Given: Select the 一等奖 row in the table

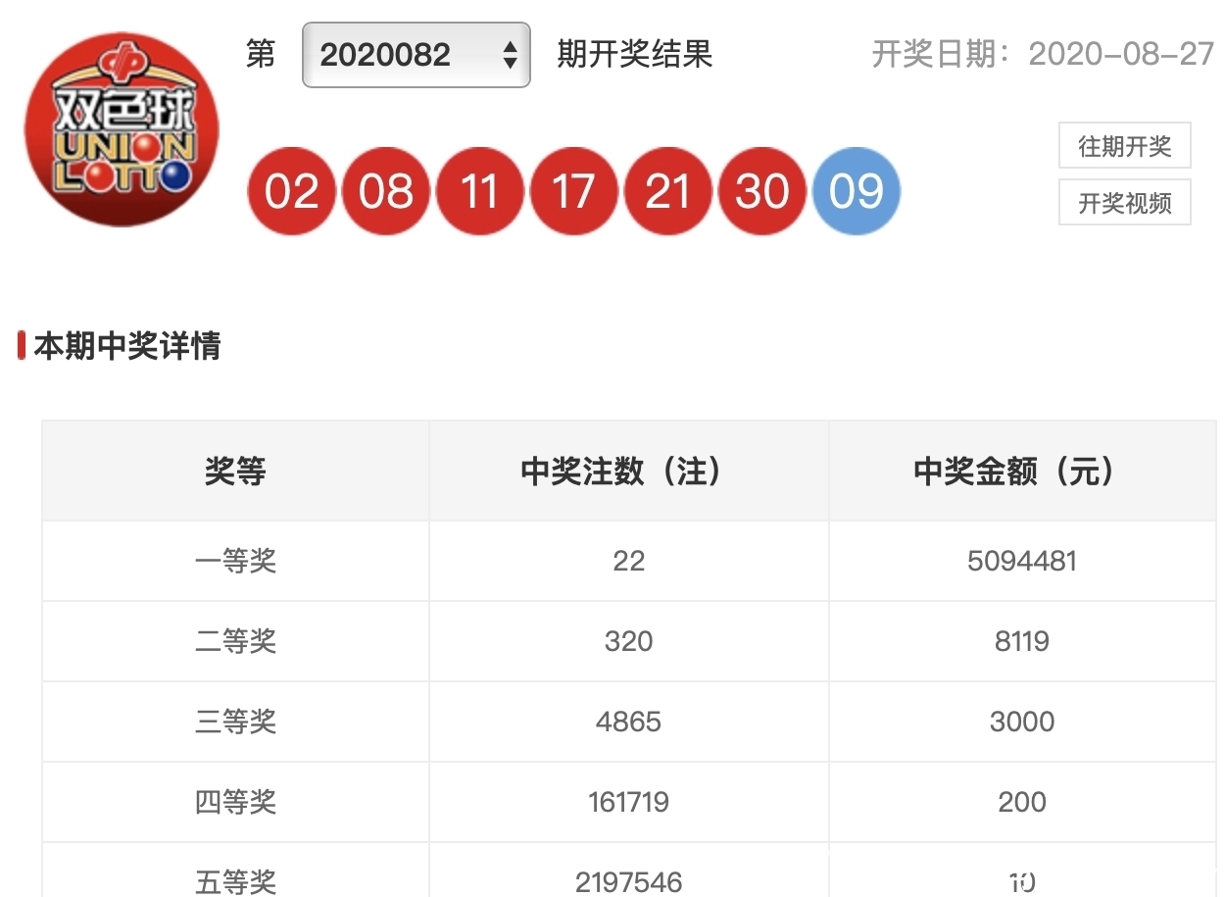Looking at the screenshot, I should [235, 561].
